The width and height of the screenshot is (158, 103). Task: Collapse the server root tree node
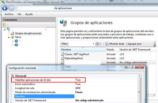coord(4,30)
